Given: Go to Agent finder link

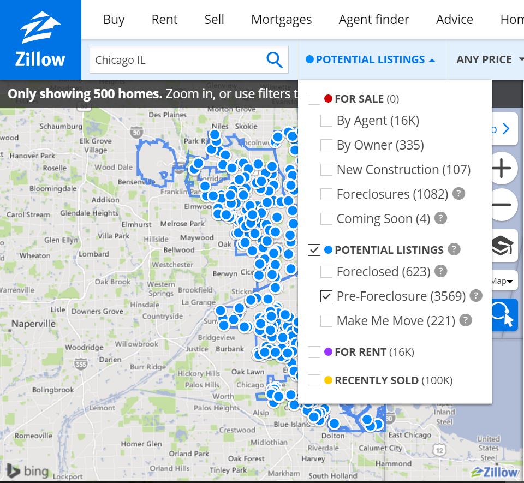Looking at the screenshot, I should [x=373, y=20].
